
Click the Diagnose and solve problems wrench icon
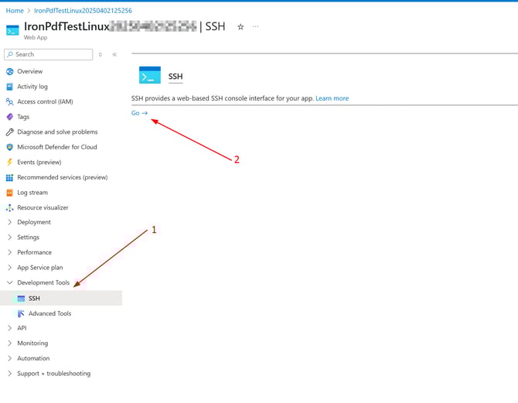[x=9, y=132]
